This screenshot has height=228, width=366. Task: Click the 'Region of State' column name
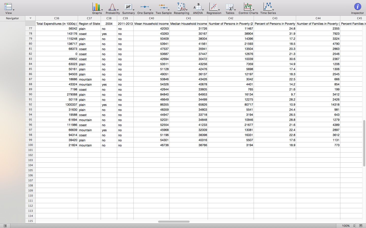pyautogui.click(x=89, y=24)
